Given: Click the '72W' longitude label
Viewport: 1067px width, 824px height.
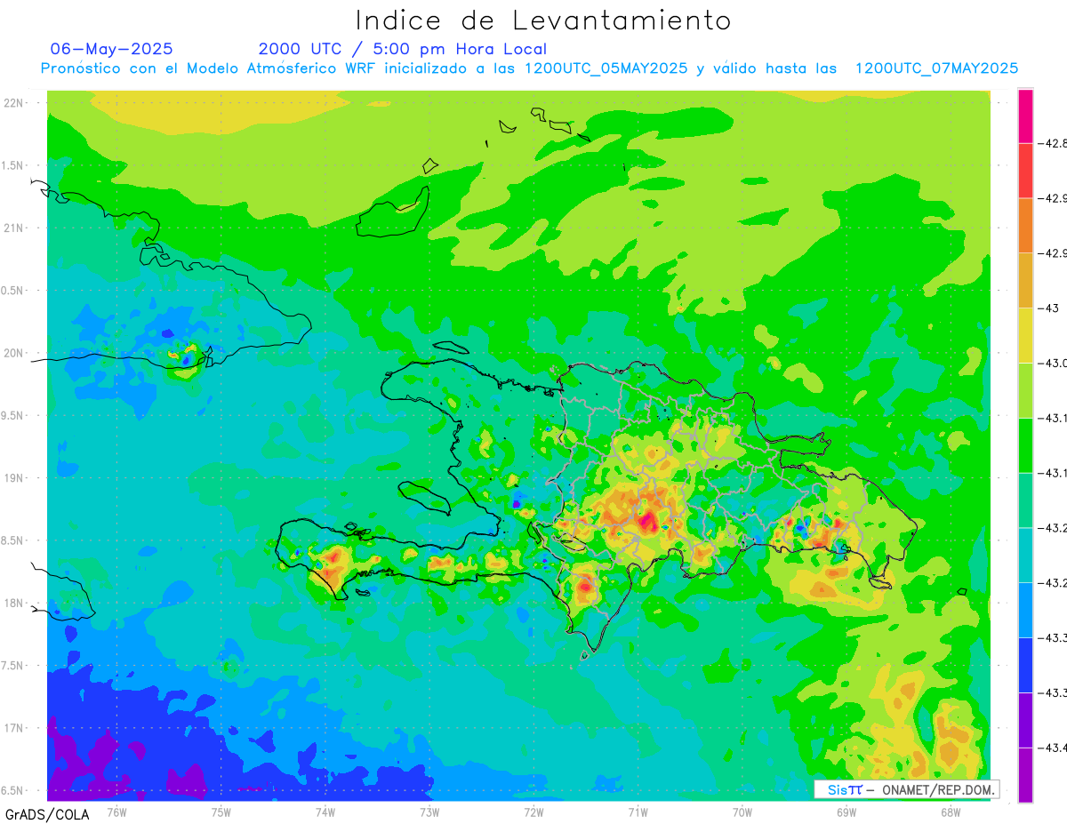Looking at the screenshot, I should click(x=533, y=812).
